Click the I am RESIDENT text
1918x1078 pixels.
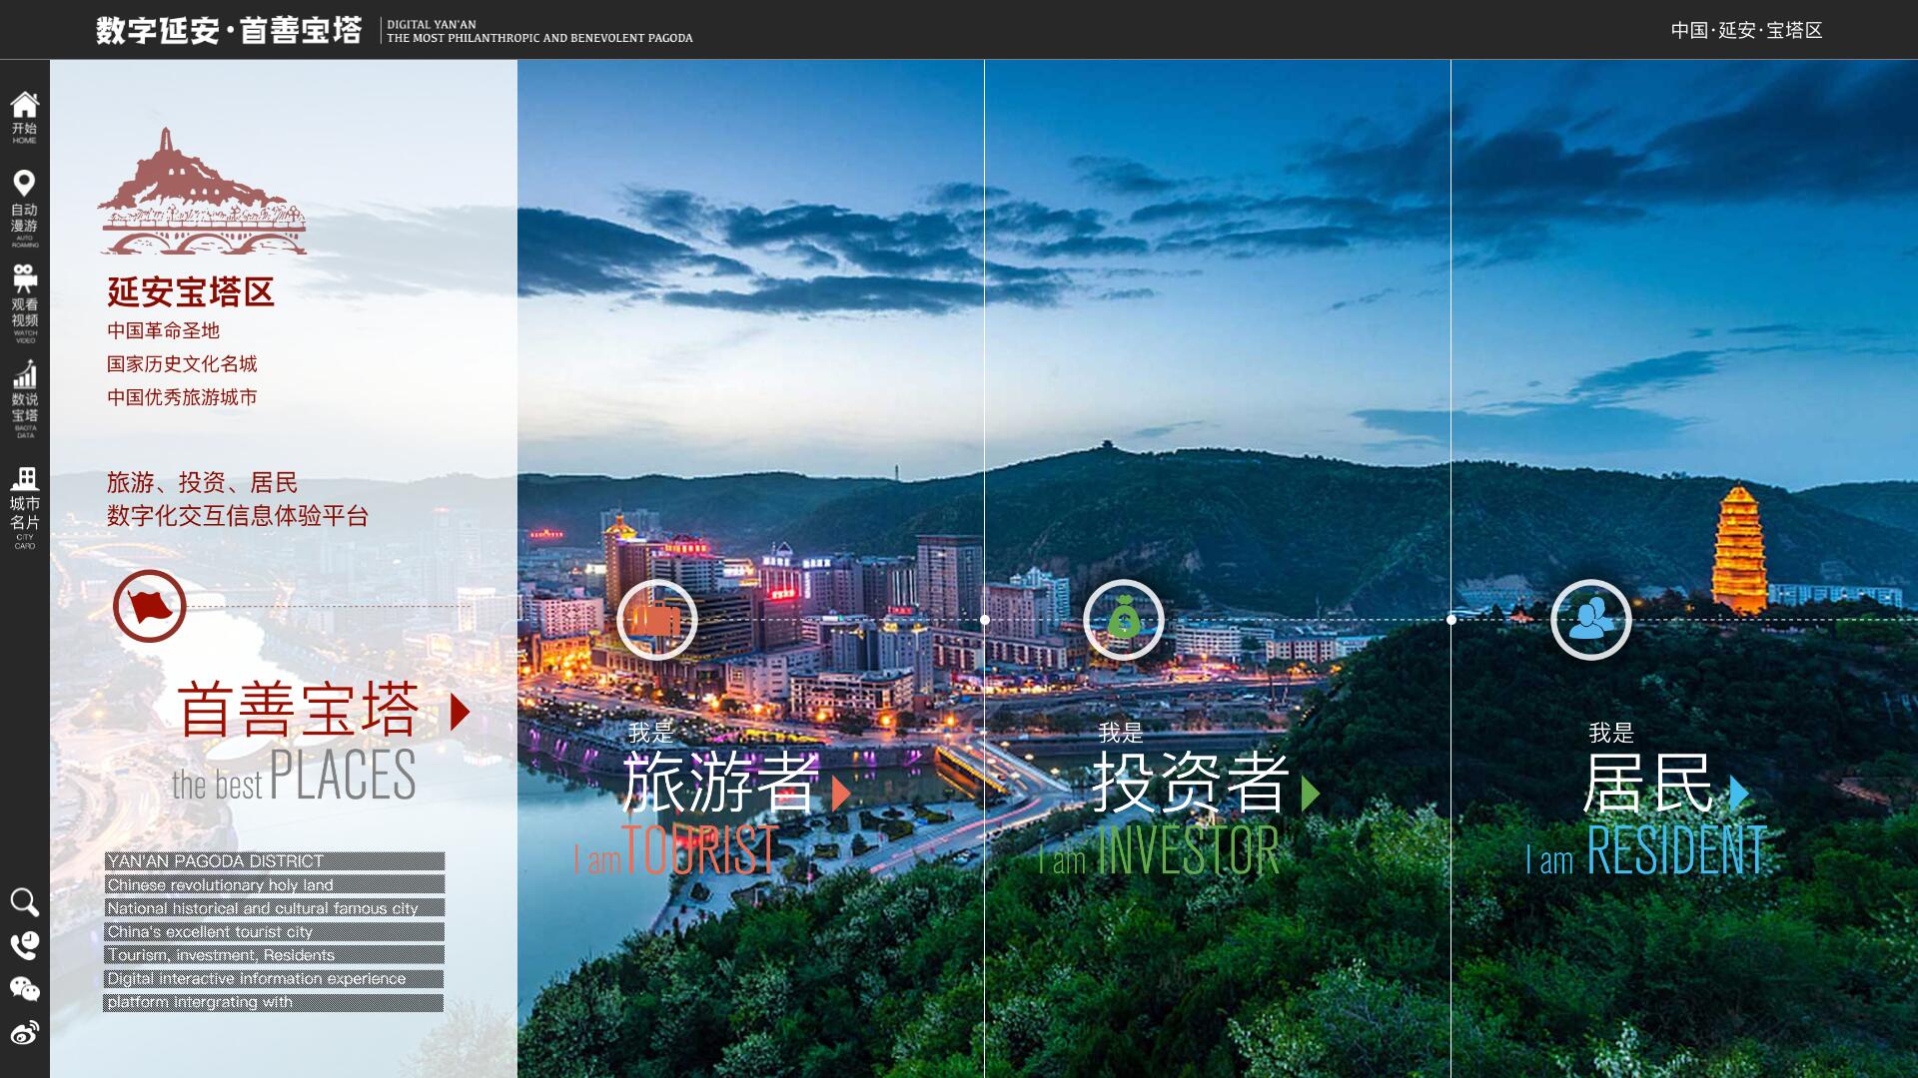pos(1646,850)
